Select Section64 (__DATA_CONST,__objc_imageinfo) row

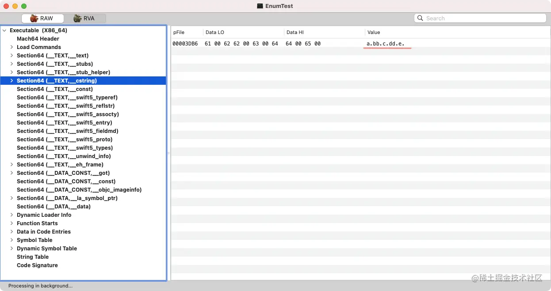click(83, 190)
